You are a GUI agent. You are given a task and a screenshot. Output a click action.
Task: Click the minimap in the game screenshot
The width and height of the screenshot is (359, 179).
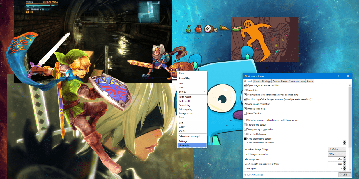tap(149, 12)
